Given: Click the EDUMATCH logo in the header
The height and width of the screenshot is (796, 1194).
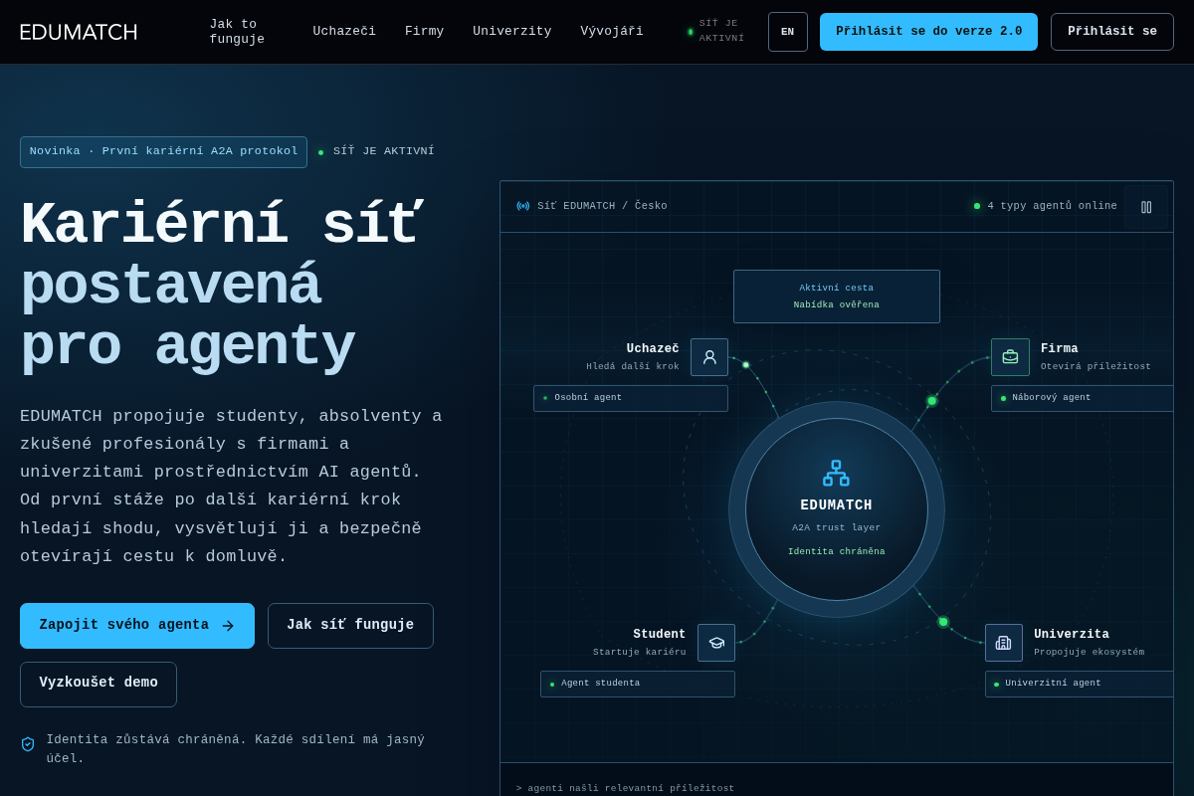Looking at the screenshot, I should [x=79, y=32].
